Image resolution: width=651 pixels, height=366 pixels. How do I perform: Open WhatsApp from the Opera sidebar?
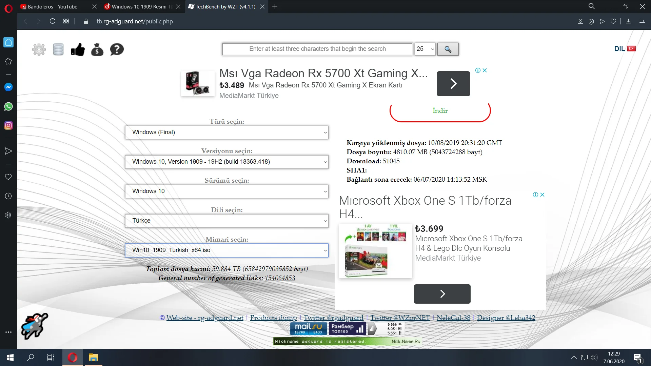click(x=8, y=106)
